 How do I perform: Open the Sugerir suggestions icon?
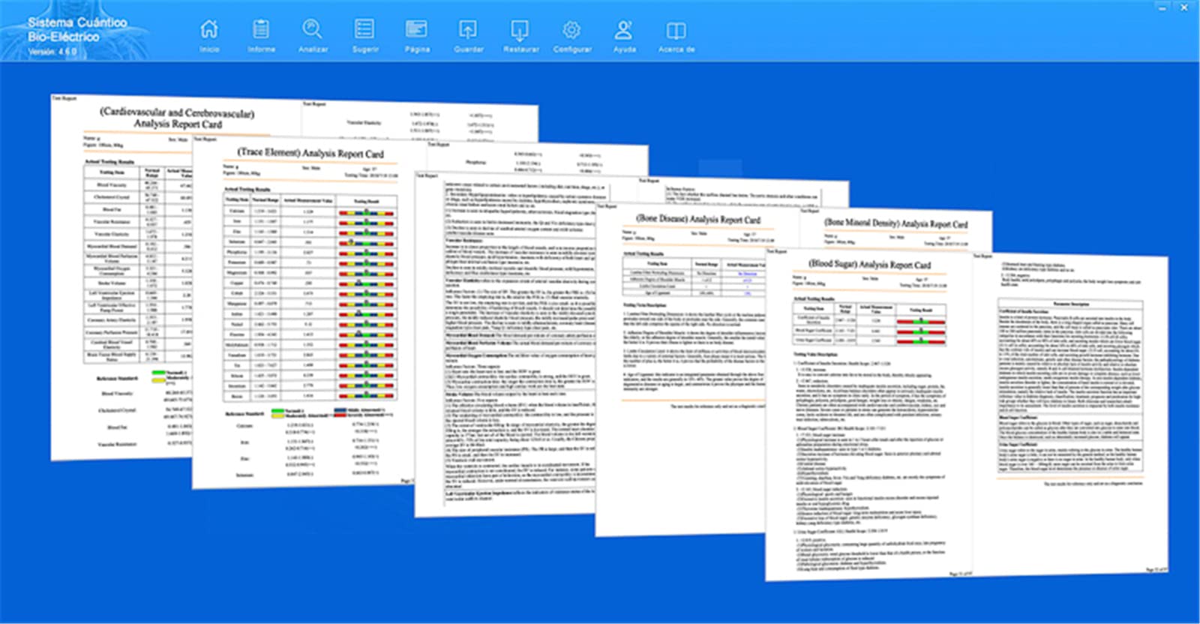click(365, 35)
